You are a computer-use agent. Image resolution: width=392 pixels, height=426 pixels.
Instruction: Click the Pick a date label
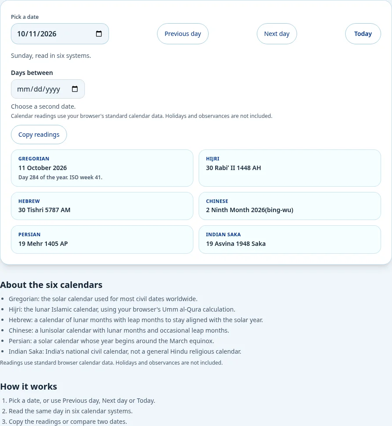(x=24, y=17)
